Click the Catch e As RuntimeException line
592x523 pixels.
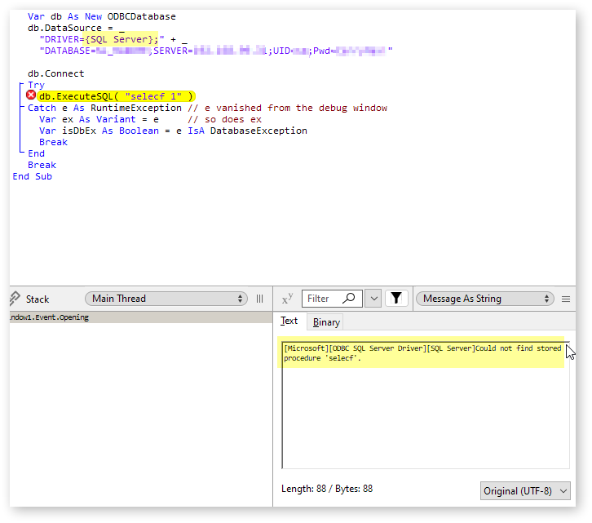tap(104, 108)
